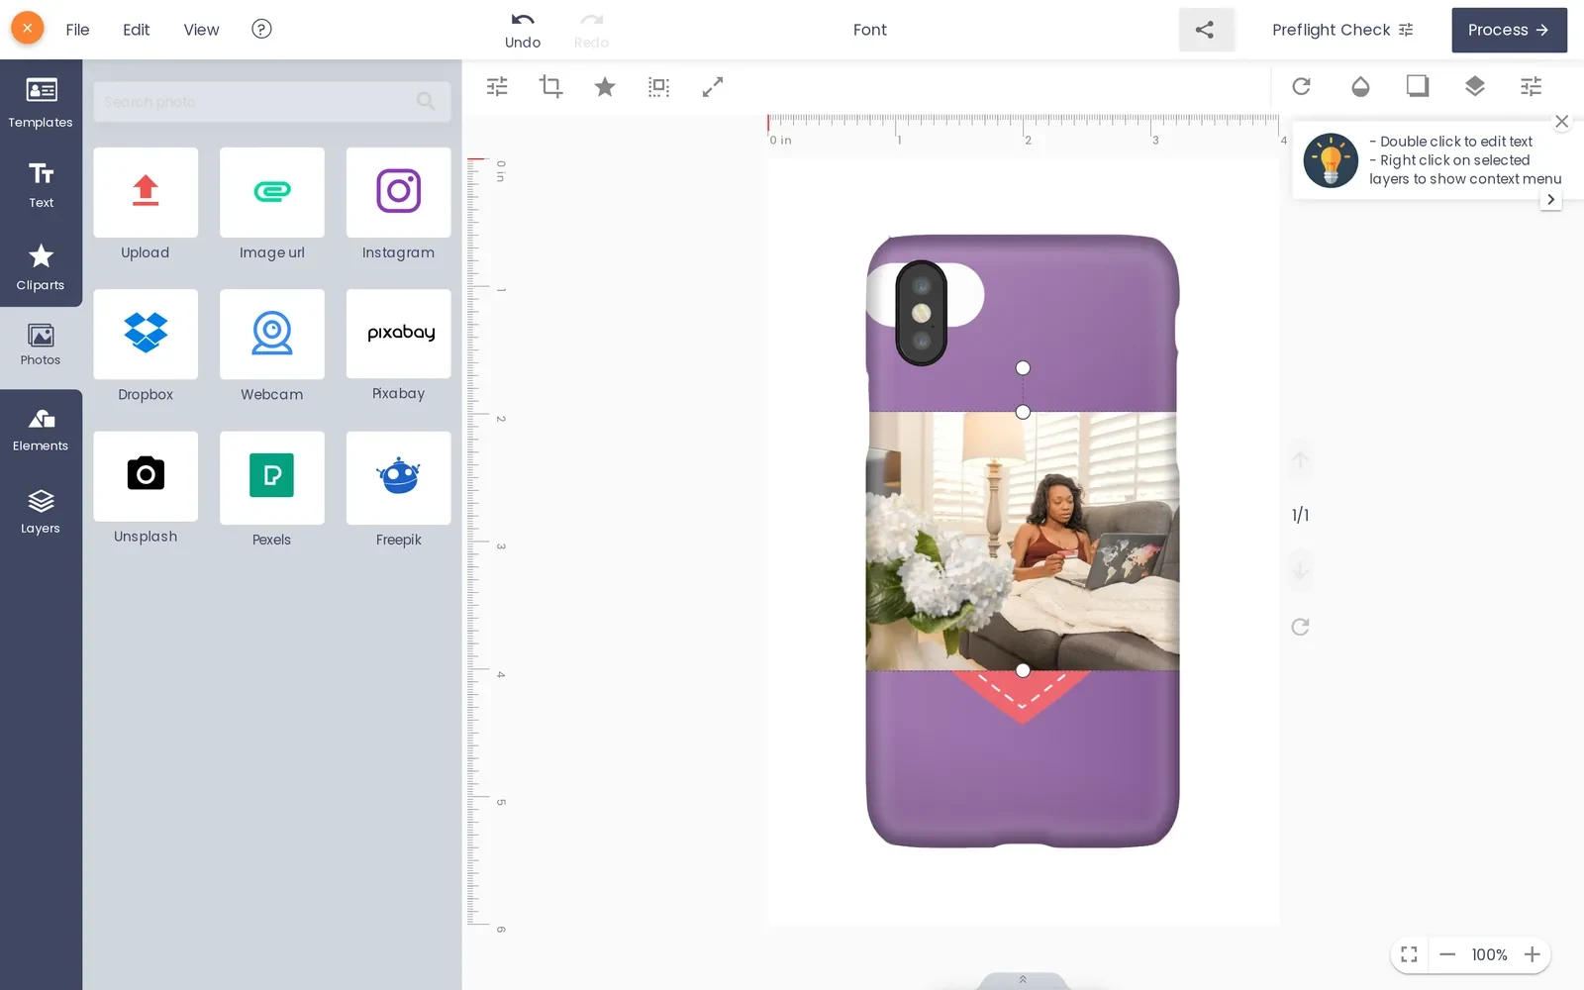This screenshot has width=1584, height=990.
Task: Click the top resize handle of photo
Action: (x=1023, y=412)
